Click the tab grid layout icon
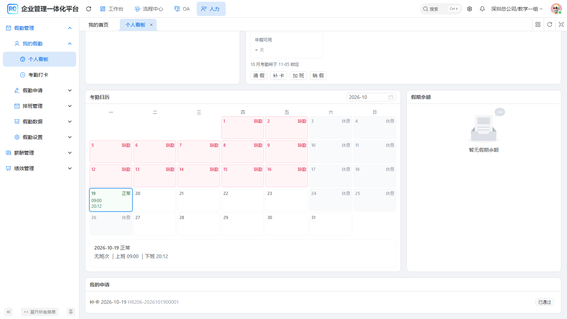The image size is (567, 319). click(538, 24)
